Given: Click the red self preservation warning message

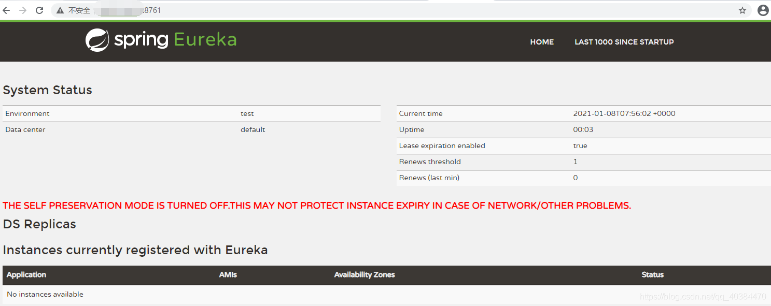Looking at the screenshot, I should point(317,206).
